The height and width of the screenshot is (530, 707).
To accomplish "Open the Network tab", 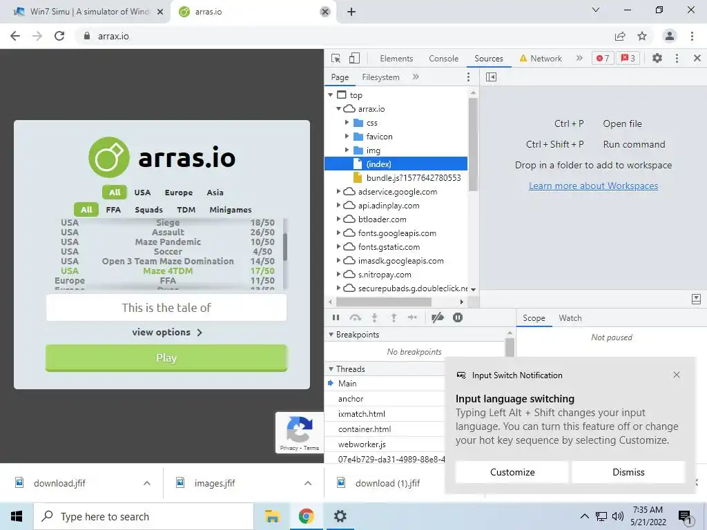I will point(541,59).
